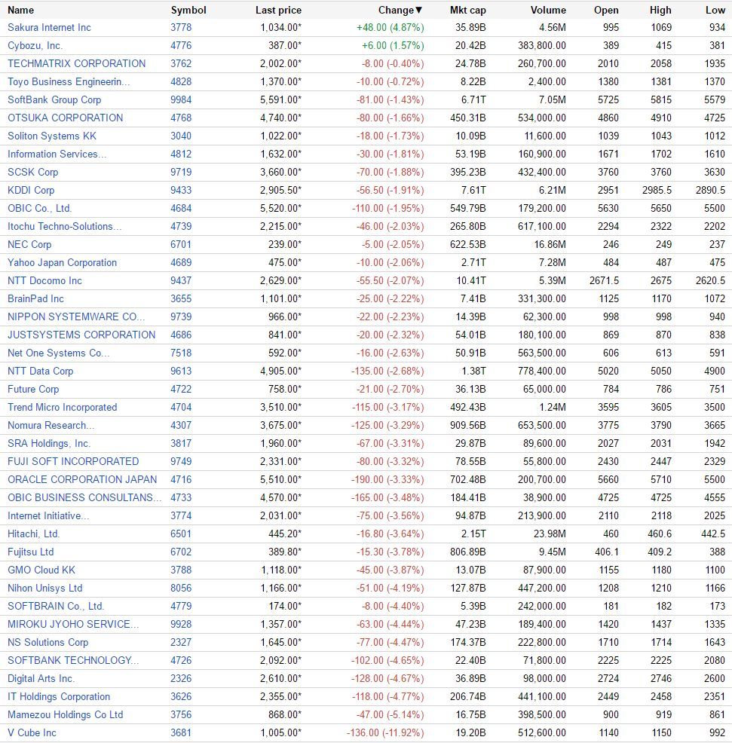This screenshot has height=743, width=732.
Task: Click ticker symbol 6501
Action: (181, 534)
